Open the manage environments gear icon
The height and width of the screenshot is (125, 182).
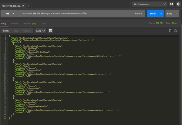178,4
